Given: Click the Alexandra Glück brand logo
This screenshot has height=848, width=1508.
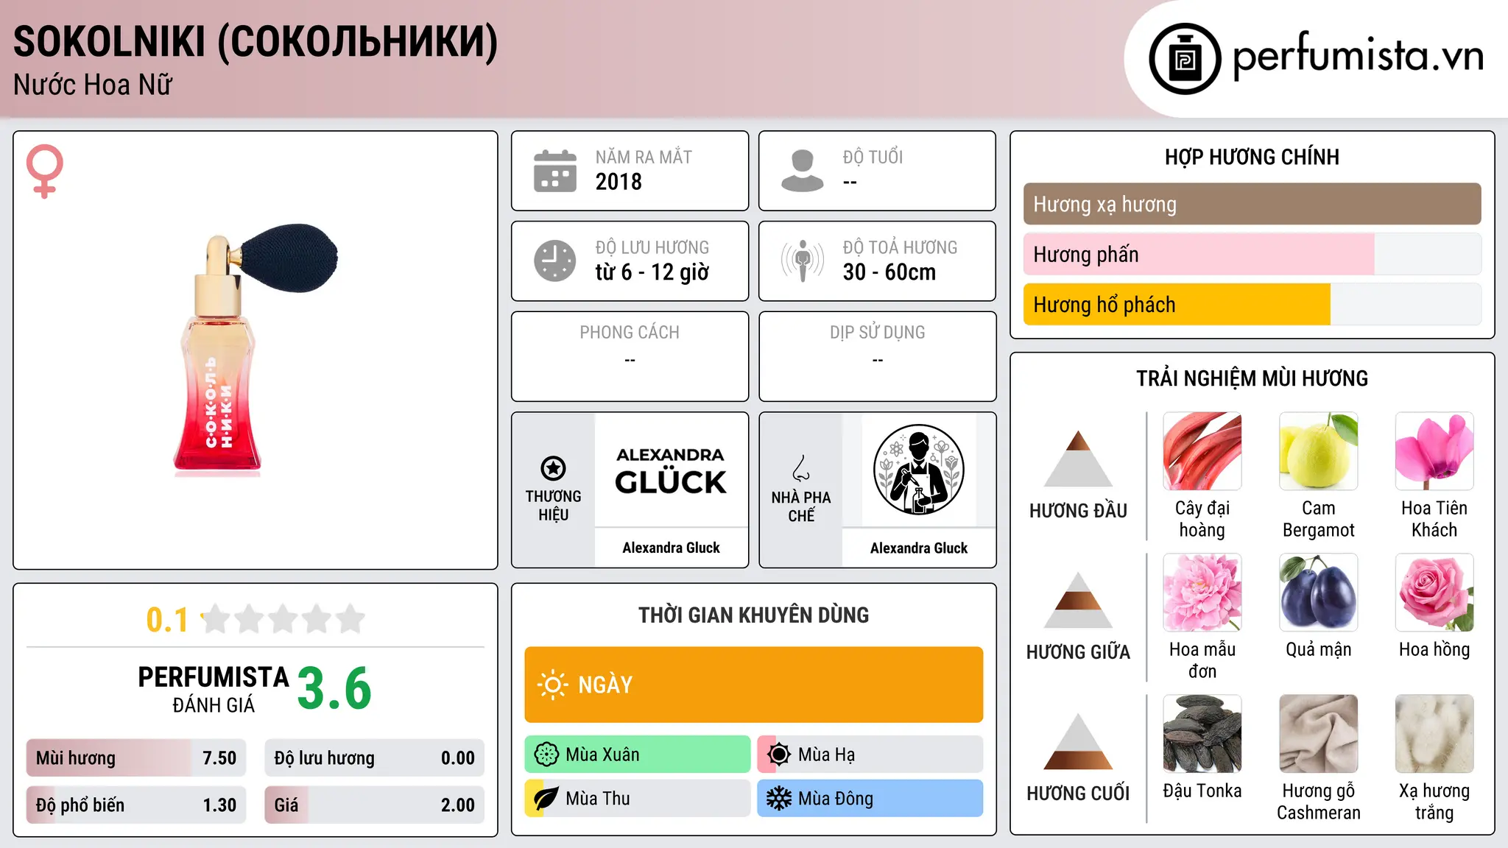Looking at the screenshot, I should point(671,470).
